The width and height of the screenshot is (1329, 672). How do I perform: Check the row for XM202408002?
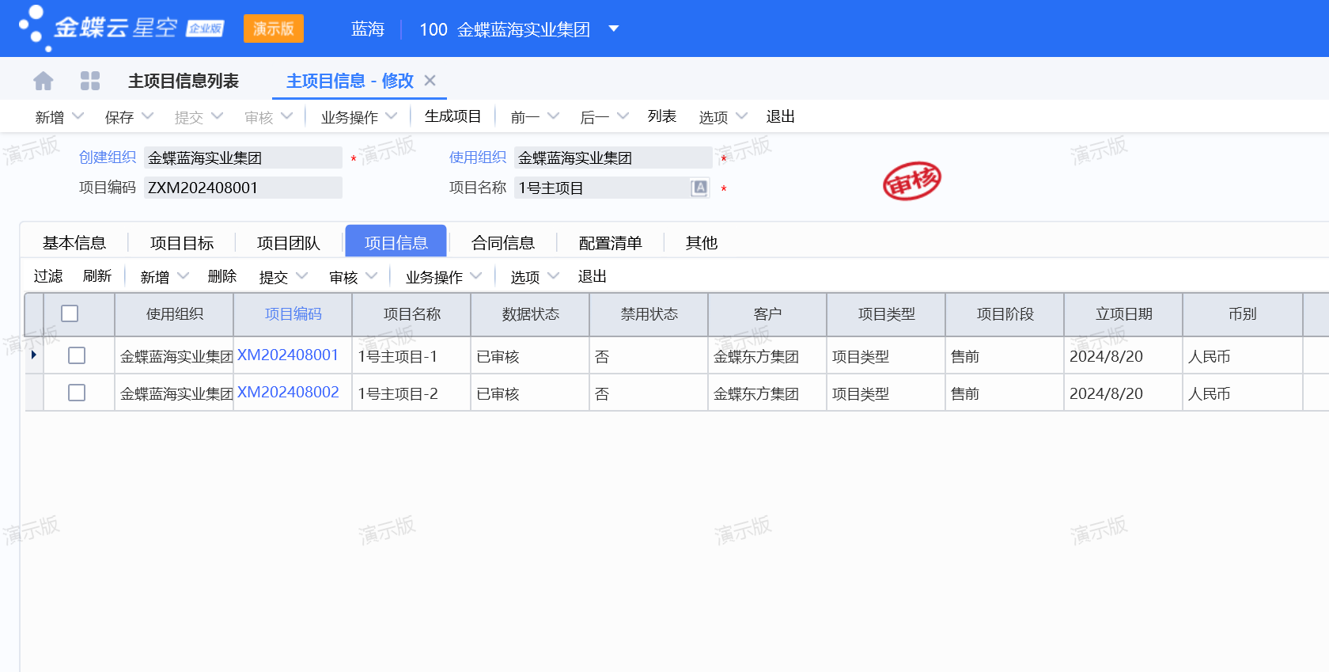pos(77,393)
